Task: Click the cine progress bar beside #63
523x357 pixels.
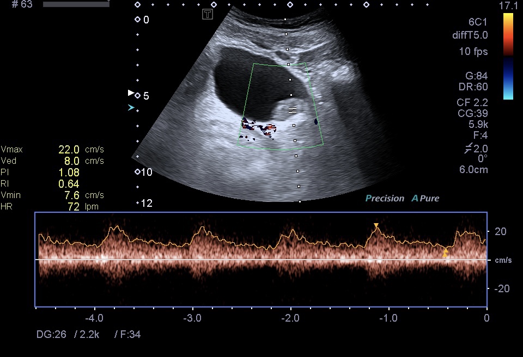Action: coord(76,4)
